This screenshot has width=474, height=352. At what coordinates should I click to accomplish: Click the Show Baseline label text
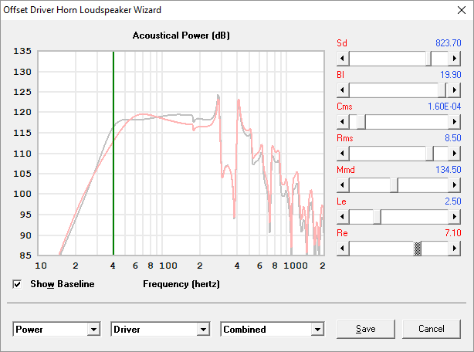[63, 284]
